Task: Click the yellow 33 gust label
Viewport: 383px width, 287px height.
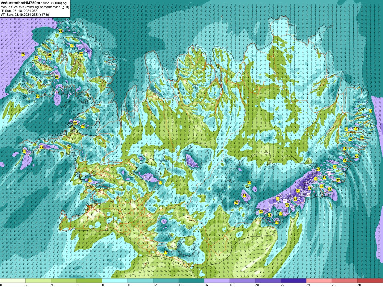Action: tap(295, 199)
